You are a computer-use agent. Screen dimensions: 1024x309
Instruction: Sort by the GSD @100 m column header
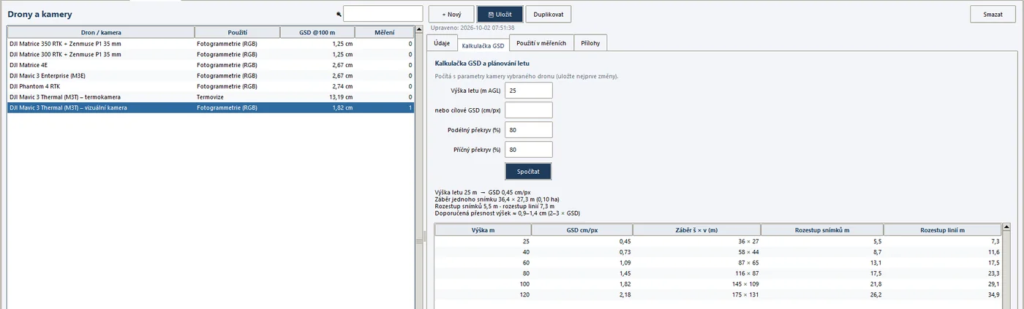(x=317, y=32)
